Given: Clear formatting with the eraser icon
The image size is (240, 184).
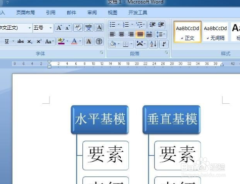Looking at the screenshot, I should (x=78, y=28).
